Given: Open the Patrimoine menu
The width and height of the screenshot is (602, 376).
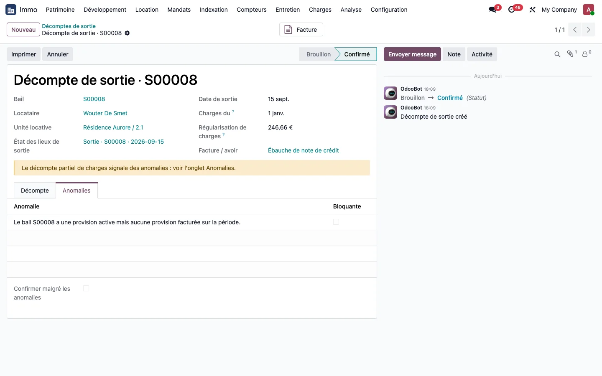Looking at the screenshot, I should pos(60,10).
